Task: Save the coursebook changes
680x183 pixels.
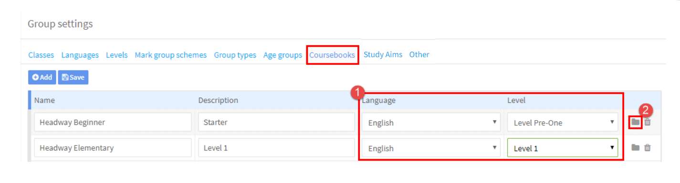Action: (73, 77)
